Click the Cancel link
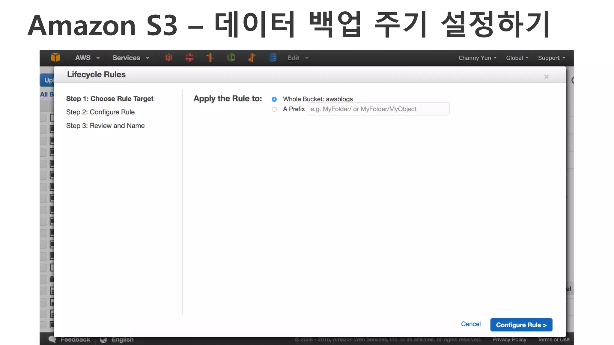The width and height of the screenshot is (614, 345). point(471,324)
